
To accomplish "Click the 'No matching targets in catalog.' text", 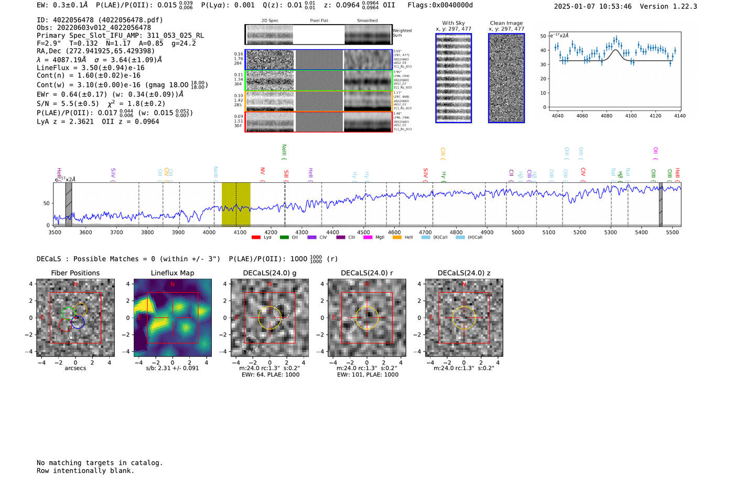I will click(100, 463).
